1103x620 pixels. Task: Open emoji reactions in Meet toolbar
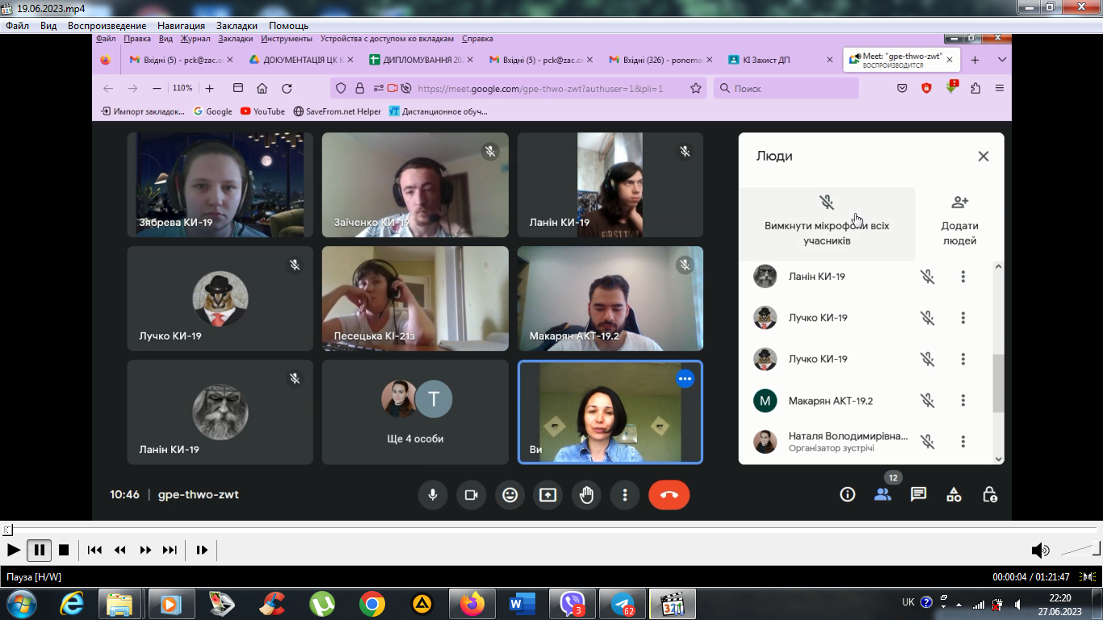[510, 495]
